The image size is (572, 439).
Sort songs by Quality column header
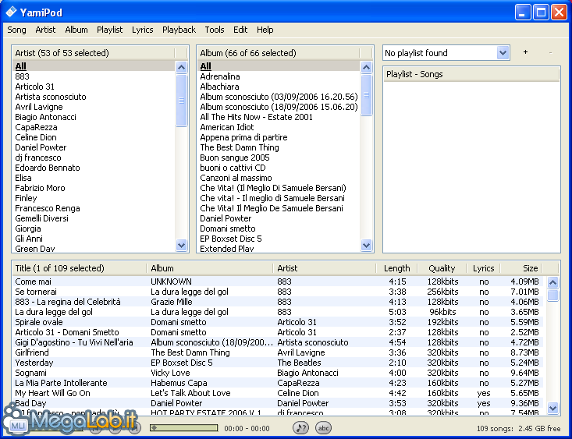(442, 268)
